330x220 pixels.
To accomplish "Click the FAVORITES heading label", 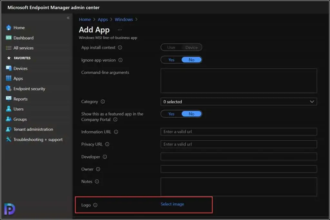I will (22, 58).
